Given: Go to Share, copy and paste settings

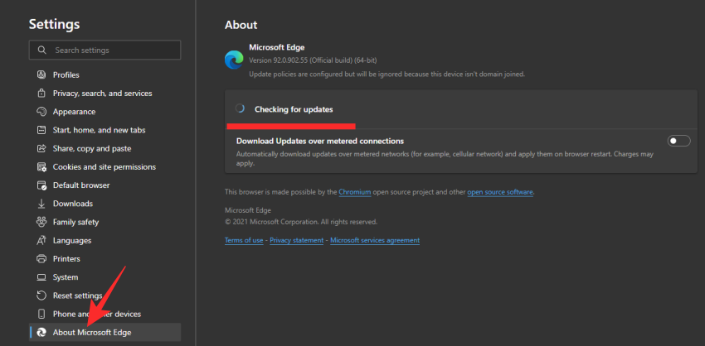Looking at the screenshot, I should pos(91,148).
